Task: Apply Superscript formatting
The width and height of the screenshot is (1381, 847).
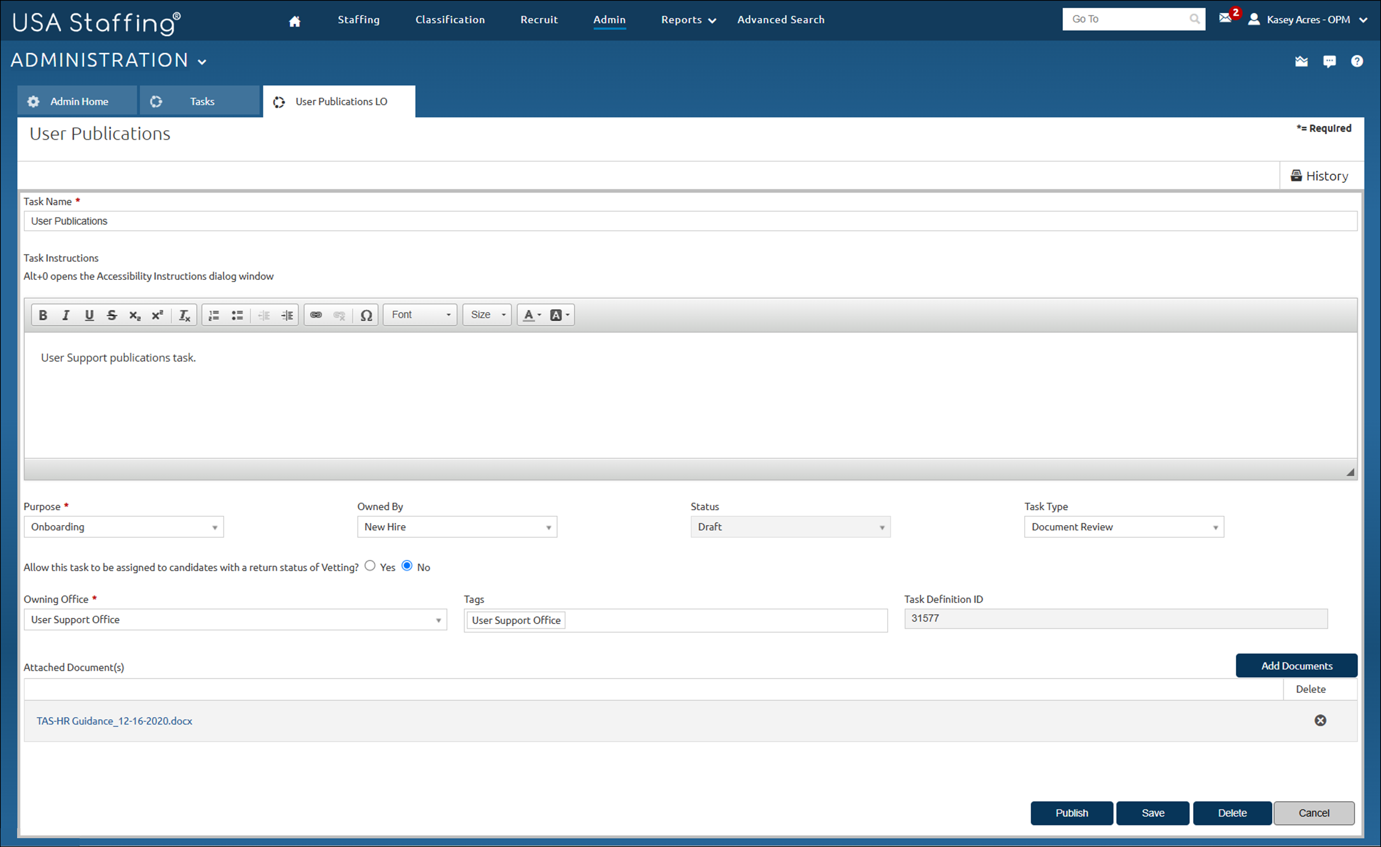Action: [x=157, y=315]
